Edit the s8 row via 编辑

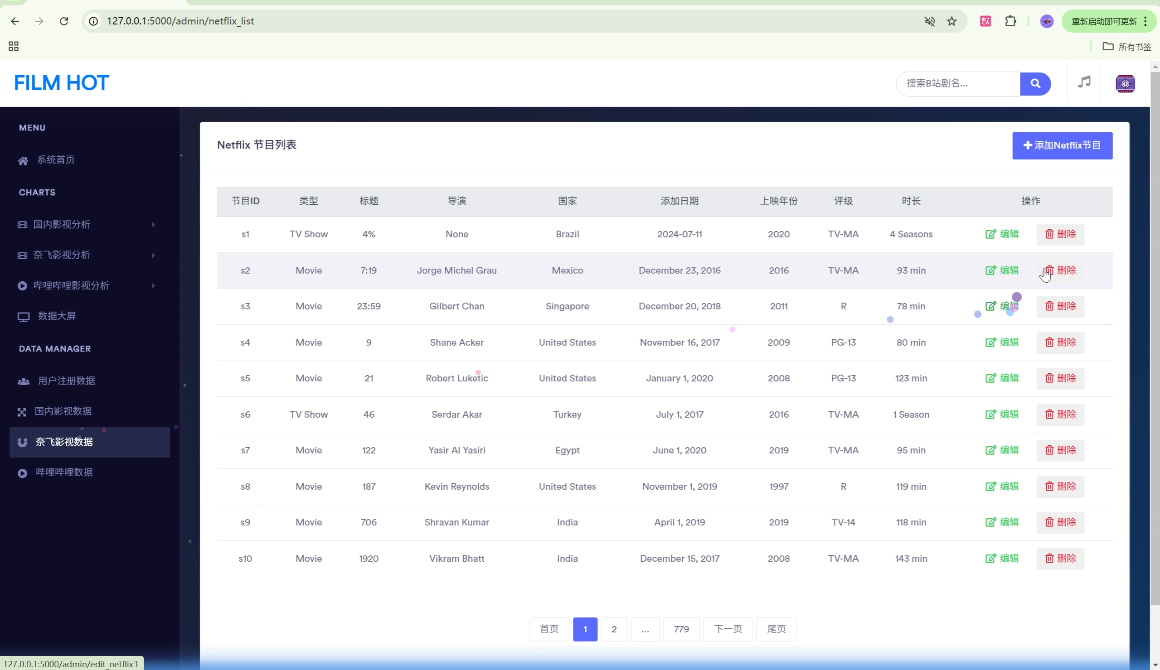click(x=1002, y=487)
